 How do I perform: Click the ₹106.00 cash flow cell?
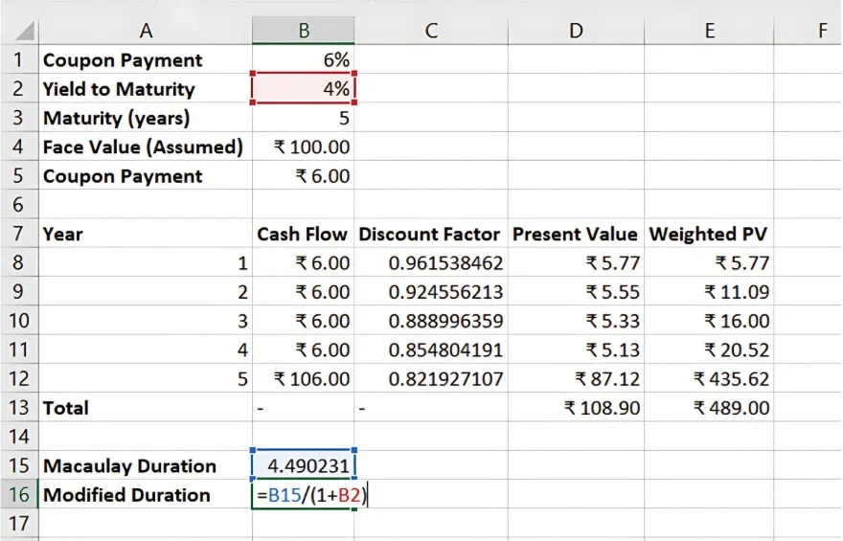pyautogui.click(x=304, y=379)
